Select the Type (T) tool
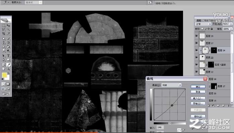The width and height of the screenshot is (234, 133). click(x=8, y=56)
